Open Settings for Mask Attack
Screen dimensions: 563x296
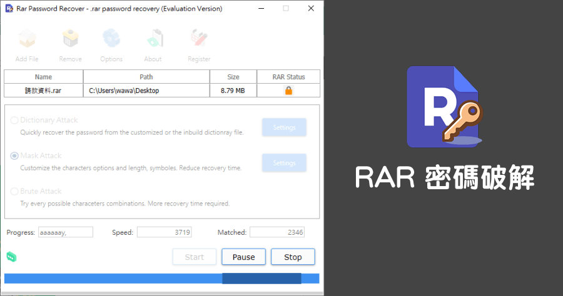coord(284,163)
